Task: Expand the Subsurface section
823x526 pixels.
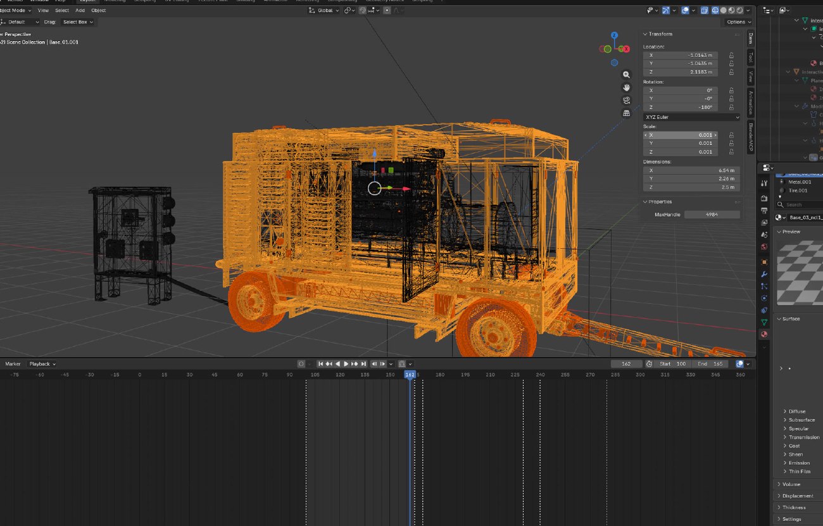Action: click(x=801, y=420)
